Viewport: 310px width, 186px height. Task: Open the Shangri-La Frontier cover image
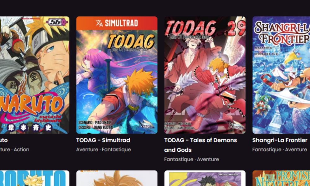click(281, 75)
